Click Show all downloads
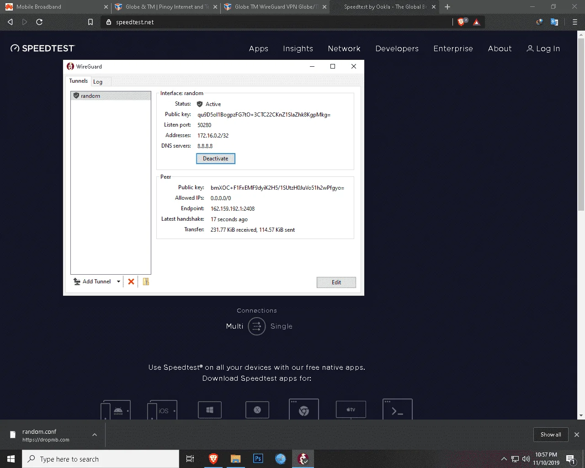The image size is (585, 468). (551, 435)
